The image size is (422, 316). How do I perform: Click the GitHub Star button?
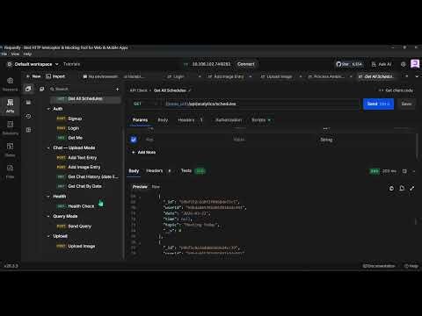click(349, 64)
